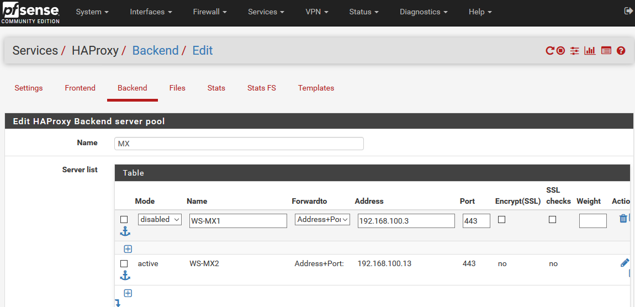635x307 pixels.
Task: Click the Address+Port: text in WS-MX2 row
Action: pos(319,264)
